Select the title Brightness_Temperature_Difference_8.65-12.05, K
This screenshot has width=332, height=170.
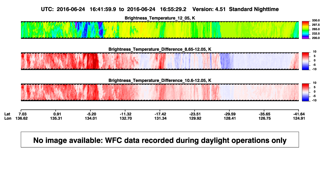[x=160, y=49]
